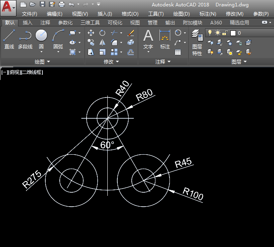Select the Mirror tool icon
274x247 pixels.
pyautogui.click(x=103, y=42)
